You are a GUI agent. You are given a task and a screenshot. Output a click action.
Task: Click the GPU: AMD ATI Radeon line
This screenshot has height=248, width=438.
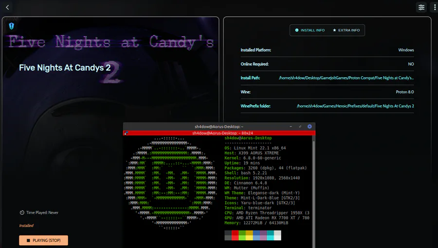pyautogui.click(x=267, y=218)
